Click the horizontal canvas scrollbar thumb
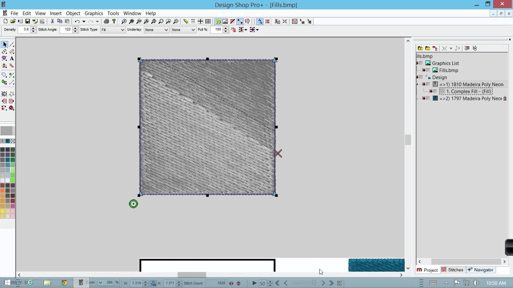The image size is (513, 288). 192,275
